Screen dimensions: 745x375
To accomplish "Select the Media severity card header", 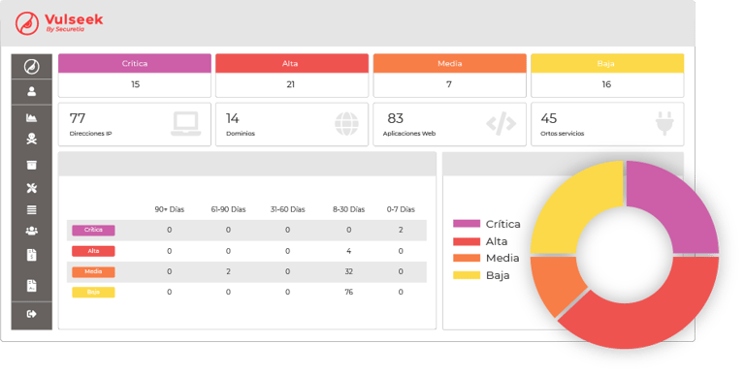I will pyautogui.click(x=449, y=64).
